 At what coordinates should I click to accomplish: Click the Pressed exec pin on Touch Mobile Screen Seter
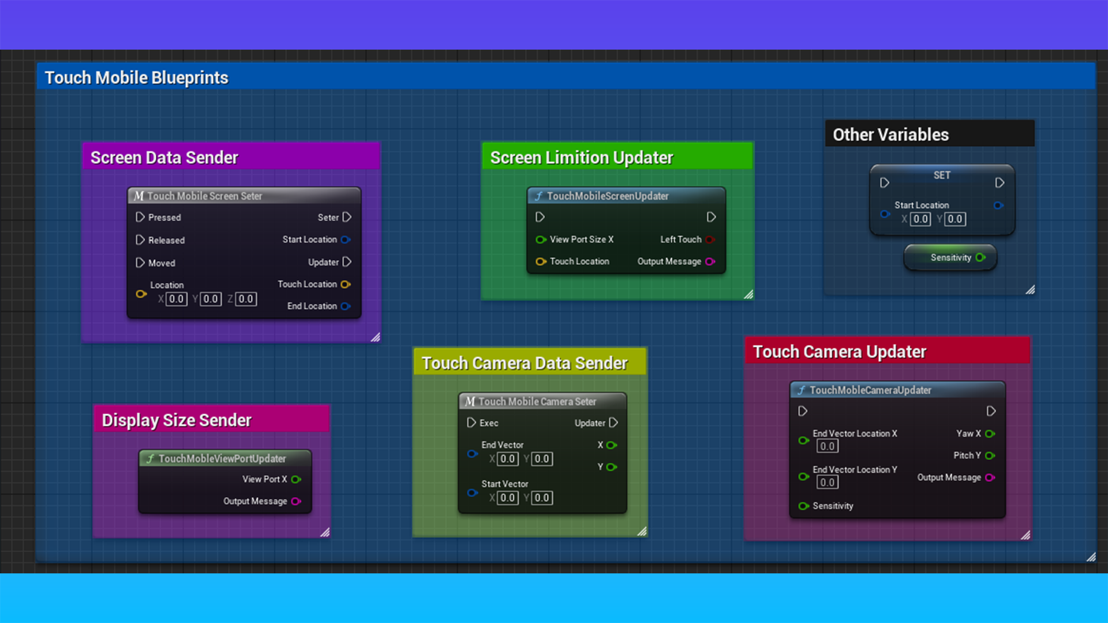click(140, 217)
